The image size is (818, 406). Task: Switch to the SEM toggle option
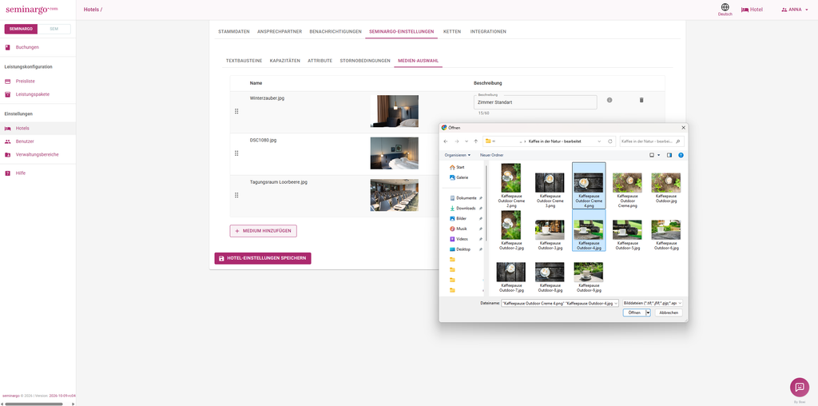[x=54, y=30]
